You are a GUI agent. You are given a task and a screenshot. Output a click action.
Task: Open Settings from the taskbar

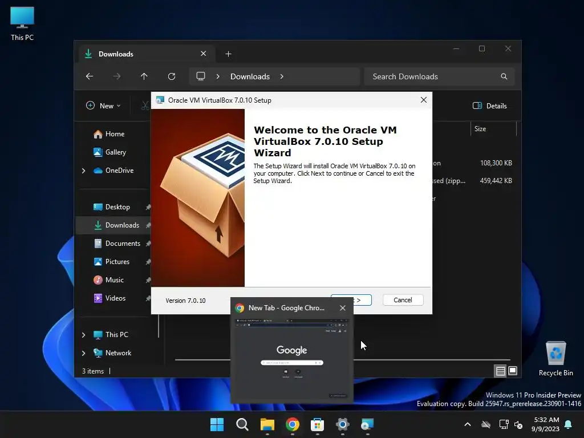(342, 424)
